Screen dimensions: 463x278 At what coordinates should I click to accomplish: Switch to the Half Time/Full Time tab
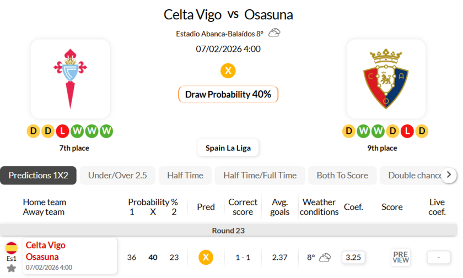(x=260, y=175)
